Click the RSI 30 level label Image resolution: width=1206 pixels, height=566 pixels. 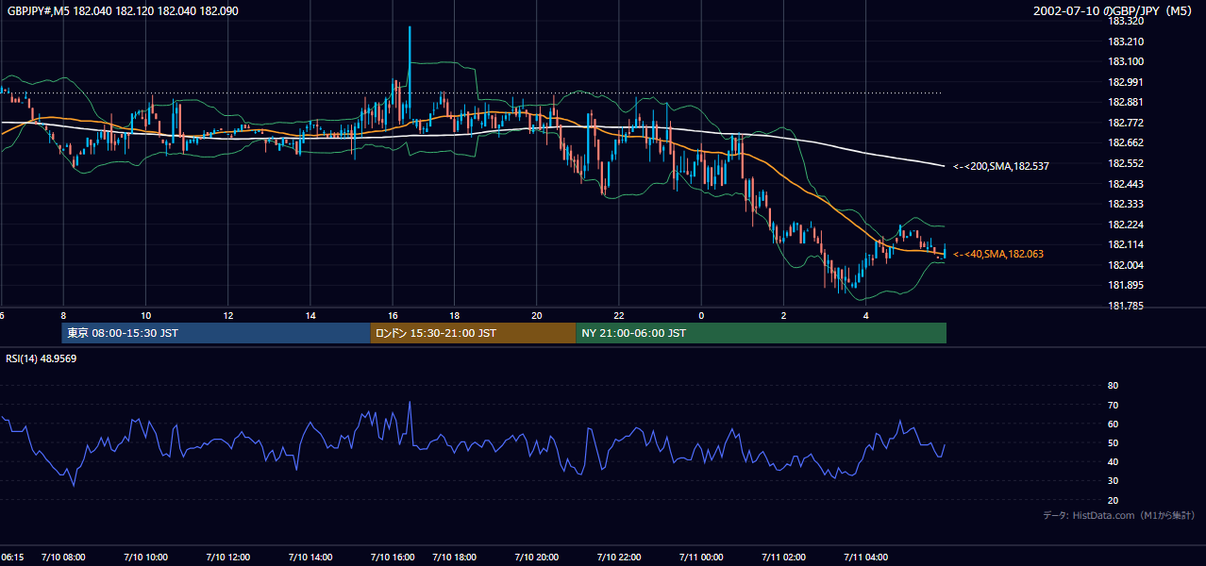tap(1113, 481)
